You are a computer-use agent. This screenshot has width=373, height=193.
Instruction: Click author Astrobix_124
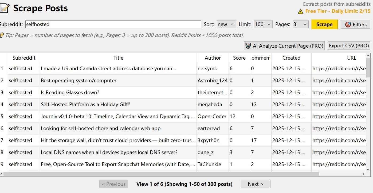pos(213,80)
